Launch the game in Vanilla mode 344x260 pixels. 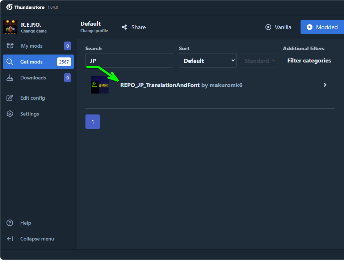[278, 27]
